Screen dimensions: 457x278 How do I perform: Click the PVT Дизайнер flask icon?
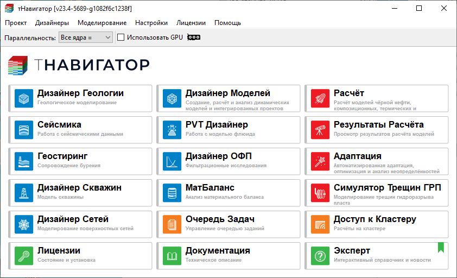[x=172, y=130]
